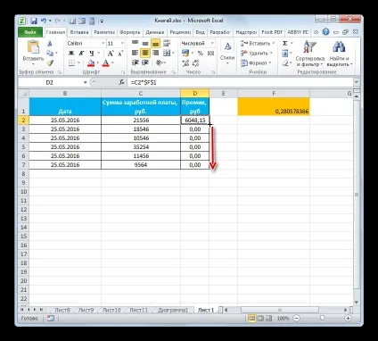The image size is (378, 341).
Task: Click the Undo arrow icon
Action: (x=44, y=21)
